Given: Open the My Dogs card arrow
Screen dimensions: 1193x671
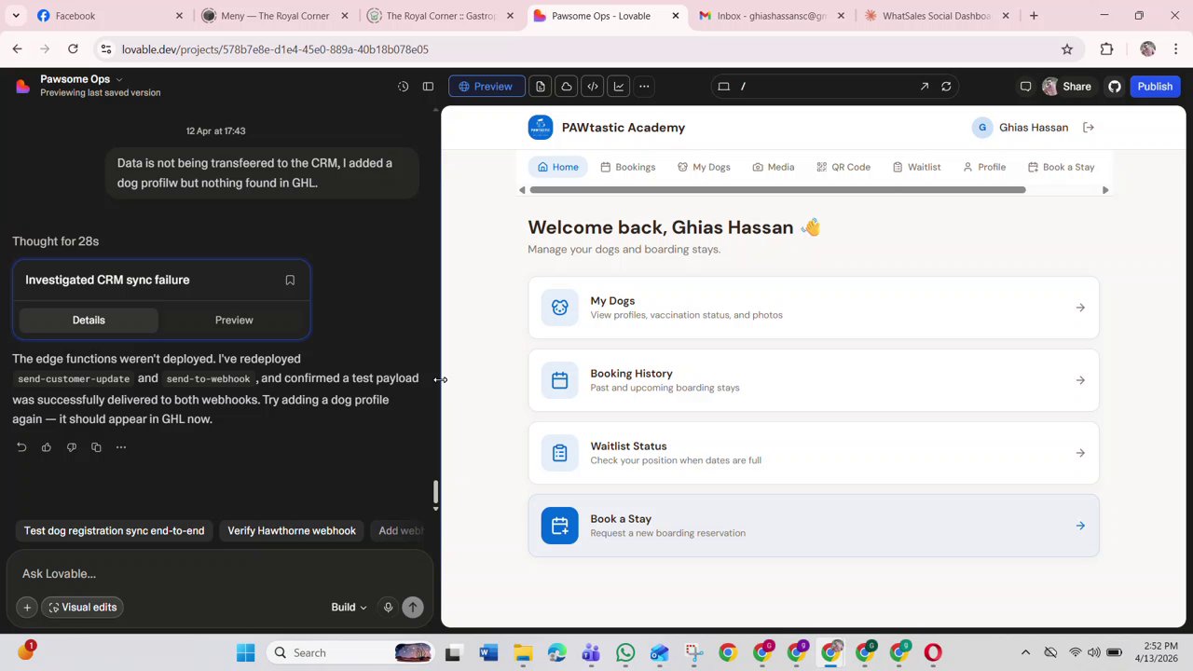Looking at the screenshot, I should (x=1080, y=308).
